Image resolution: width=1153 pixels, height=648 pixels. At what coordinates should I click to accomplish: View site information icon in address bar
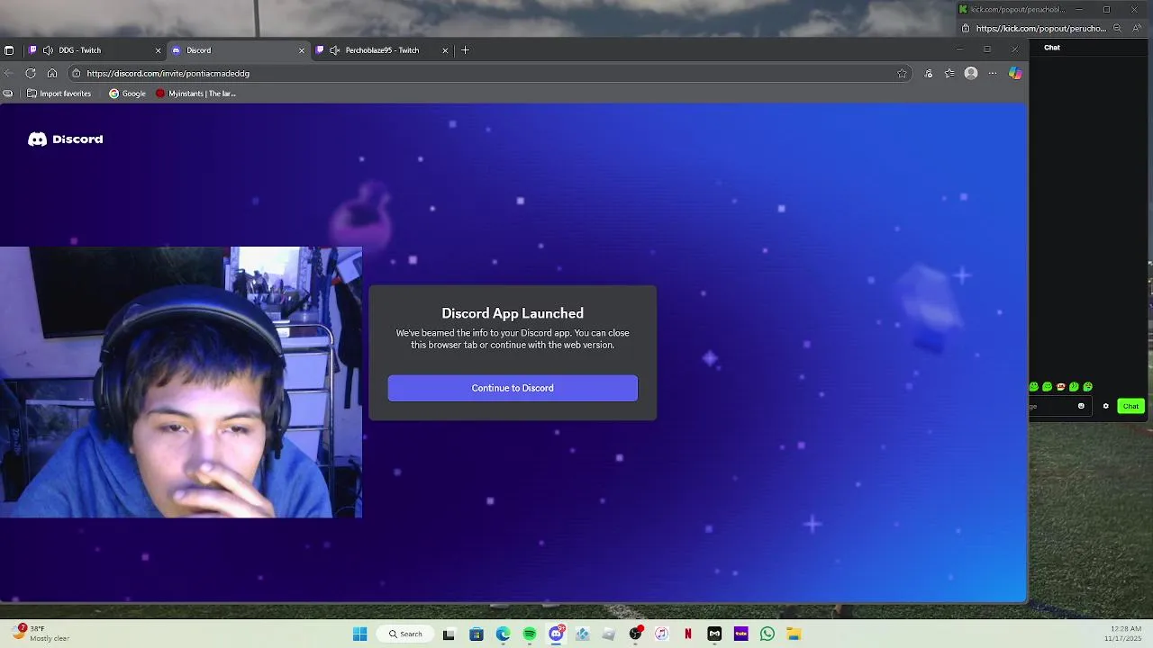tap(77, 73)
